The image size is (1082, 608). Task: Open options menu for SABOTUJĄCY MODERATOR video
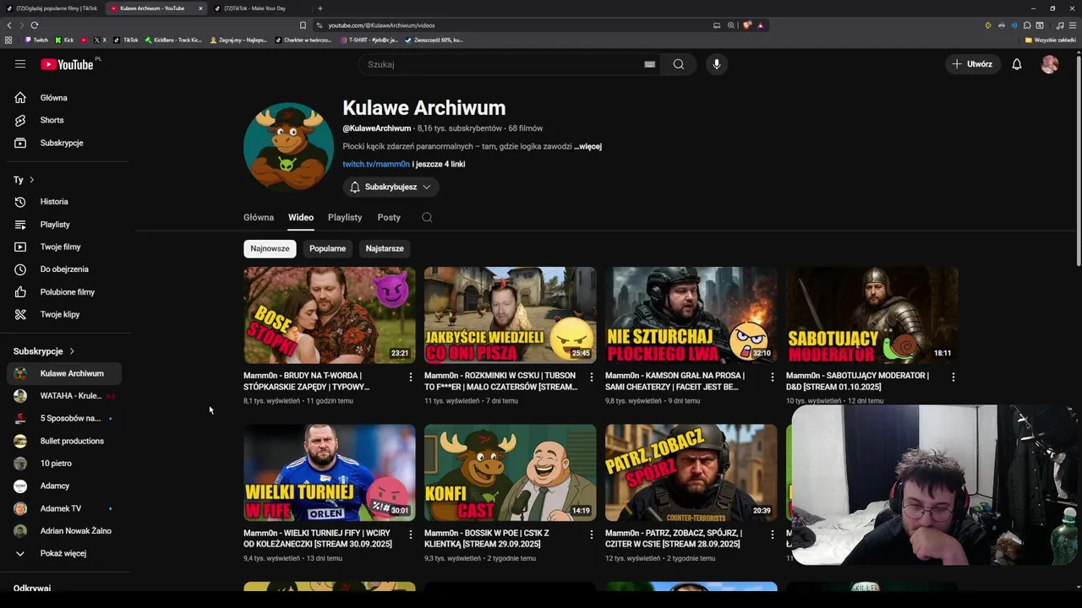click(x=953, y=377)
